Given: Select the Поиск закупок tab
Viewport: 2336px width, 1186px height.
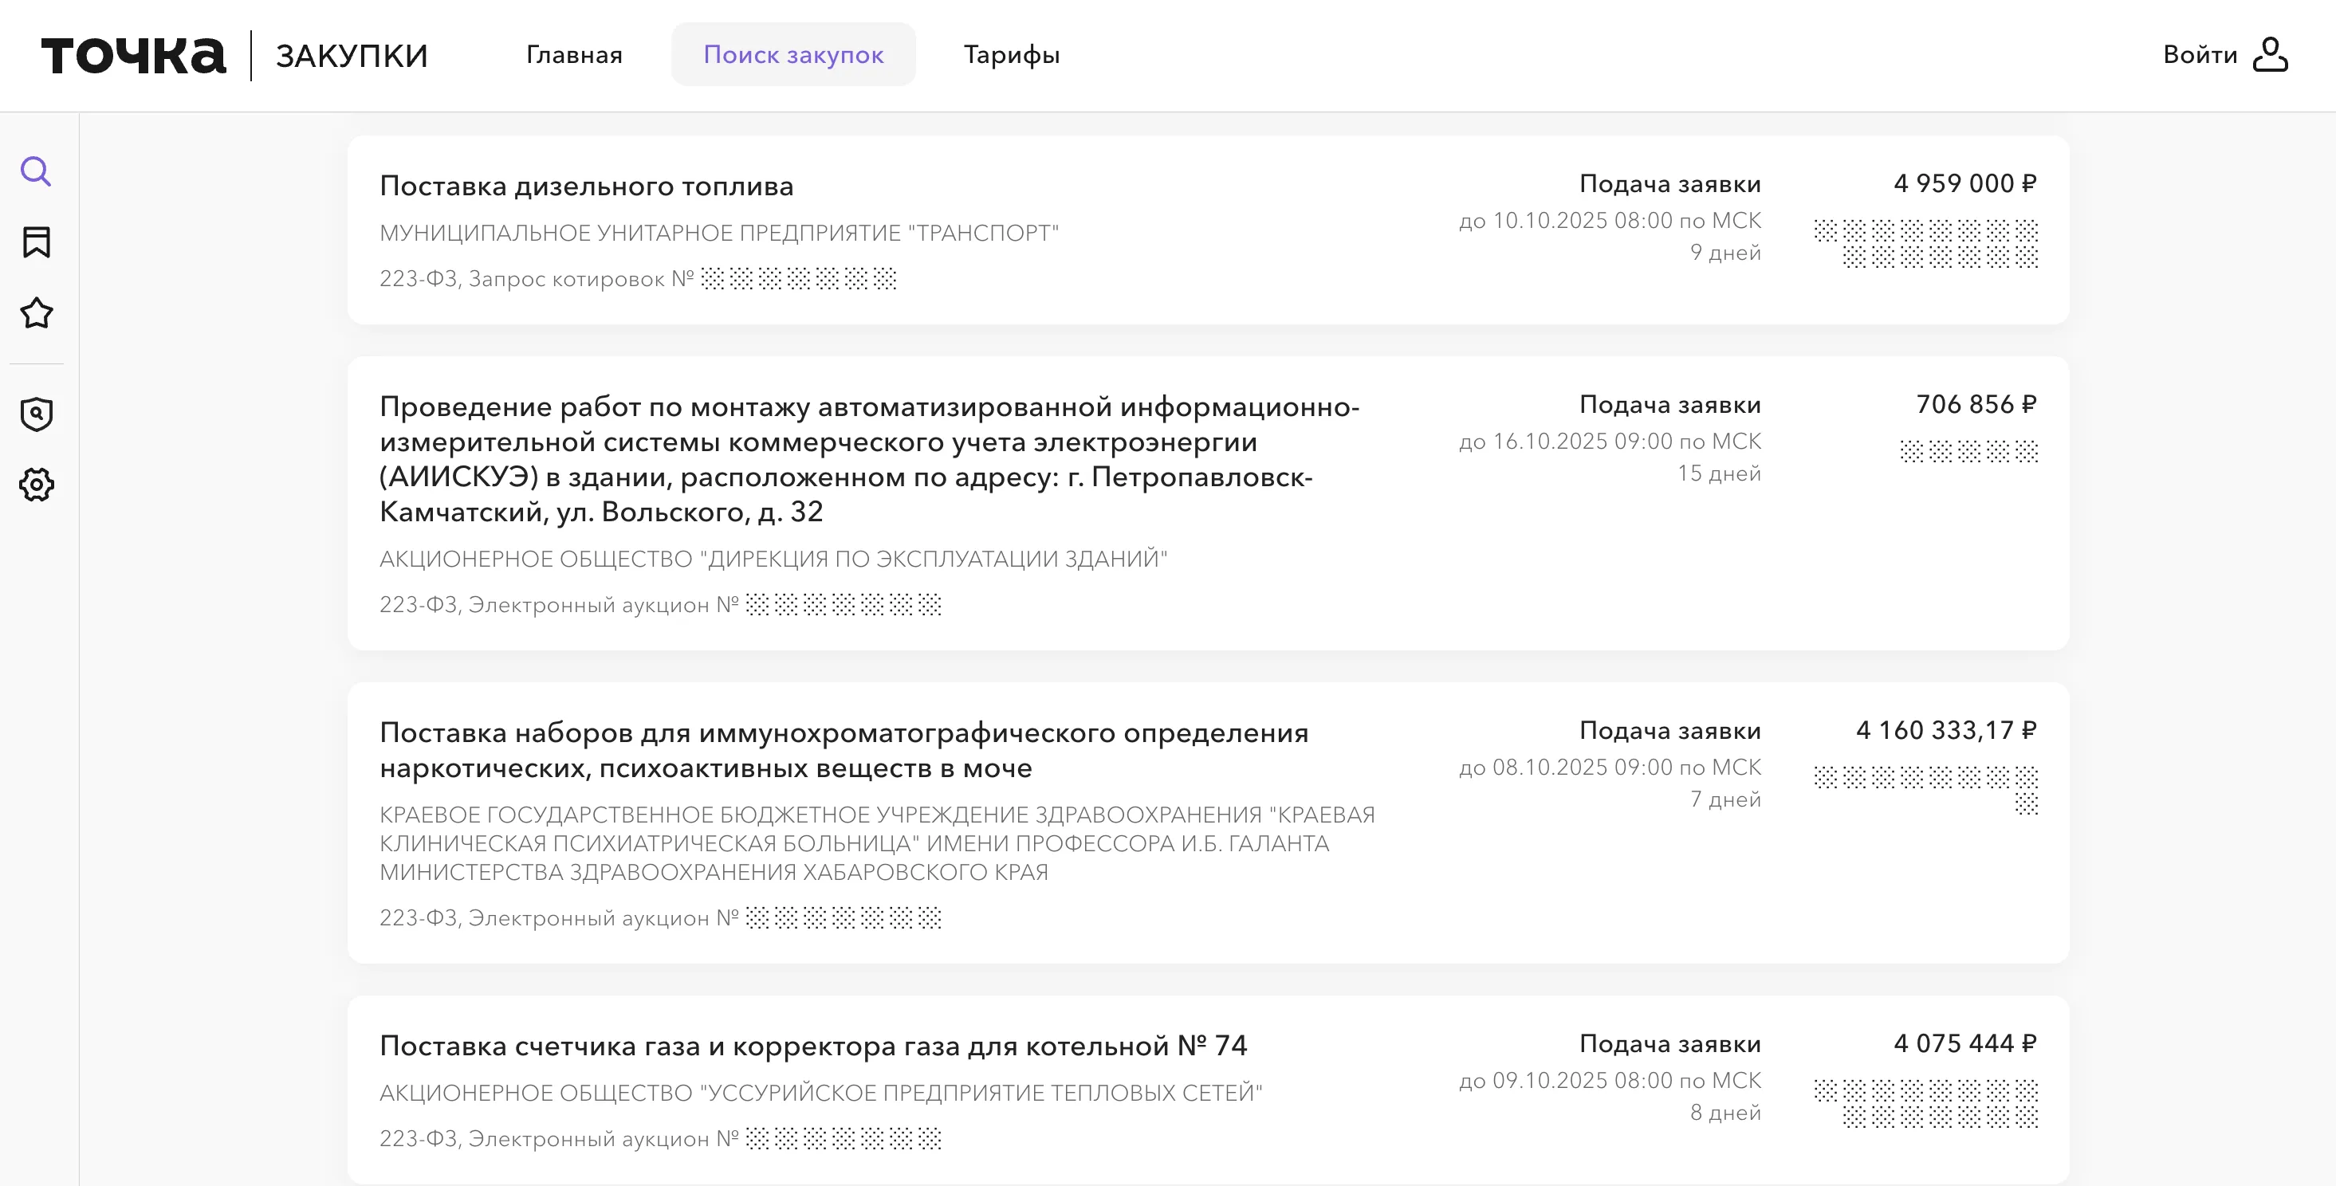Looking at the screenshot, I should (x=792, y=55).
